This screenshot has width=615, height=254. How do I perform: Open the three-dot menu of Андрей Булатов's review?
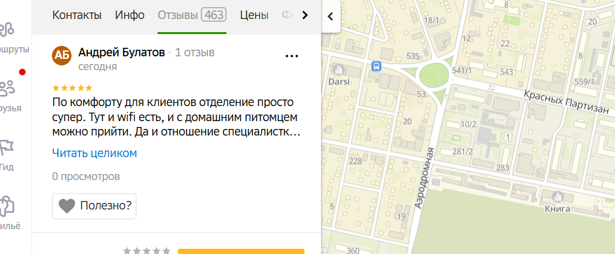pyautogui.click(x=291, y=56)
